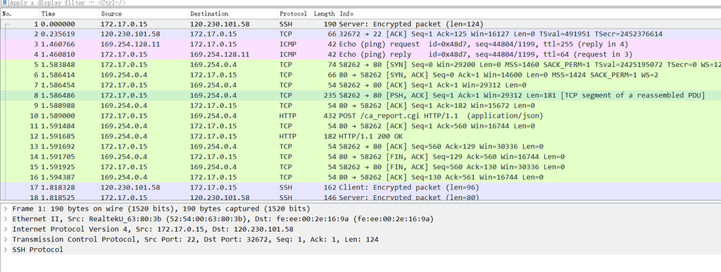Select packet 11 at time 1.591484
This screenshot has width=721, height=272.
(x=360, y=126)
